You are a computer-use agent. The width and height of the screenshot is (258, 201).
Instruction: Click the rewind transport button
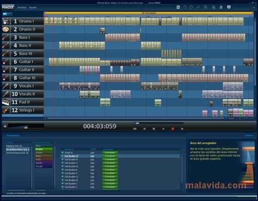tap(144, 129)
